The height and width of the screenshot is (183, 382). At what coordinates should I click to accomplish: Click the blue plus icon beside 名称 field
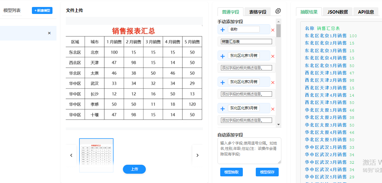point(223,30)
